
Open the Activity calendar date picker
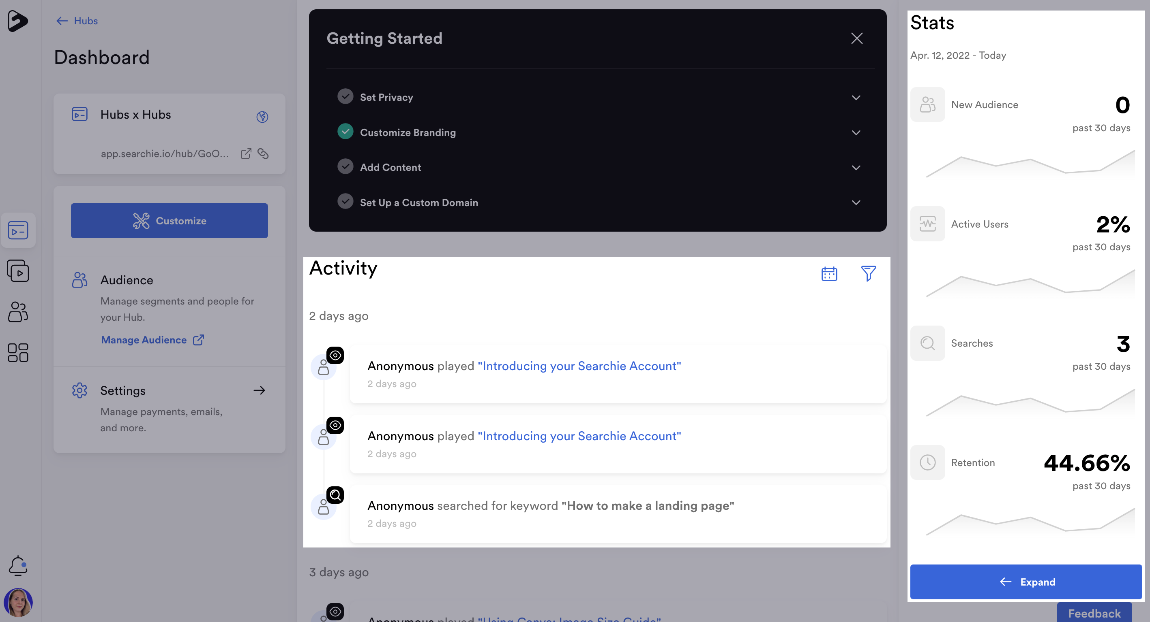[x=829, y=274]
